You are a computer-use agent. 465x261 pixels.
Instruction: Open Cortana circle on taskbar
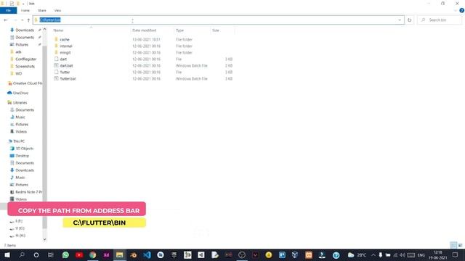coord(36,254)
